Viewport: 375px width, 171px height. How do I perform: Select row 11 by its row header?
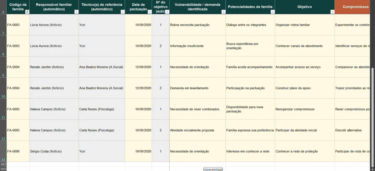(x=3, y=109)
